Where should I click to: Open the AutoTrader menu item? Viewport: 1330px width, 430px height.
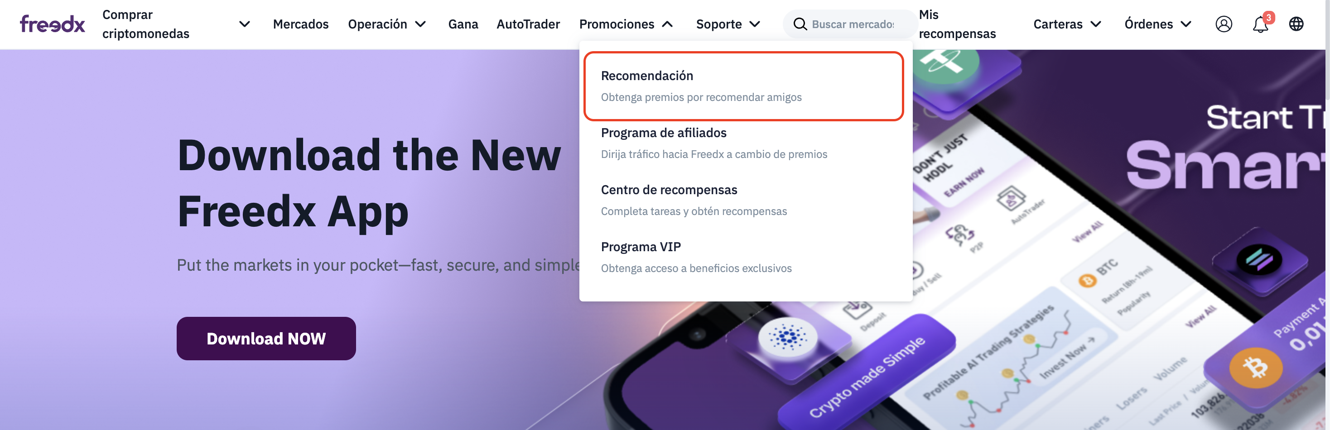tap(528, 24)
